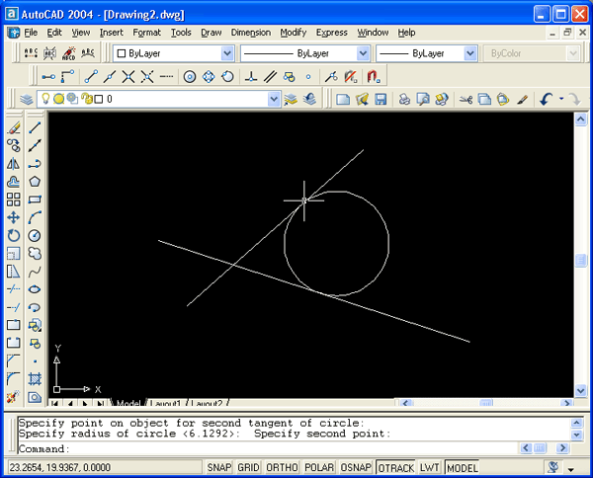
Task: Toggle SNAP mode in status bar
Action: coord(219,467)
